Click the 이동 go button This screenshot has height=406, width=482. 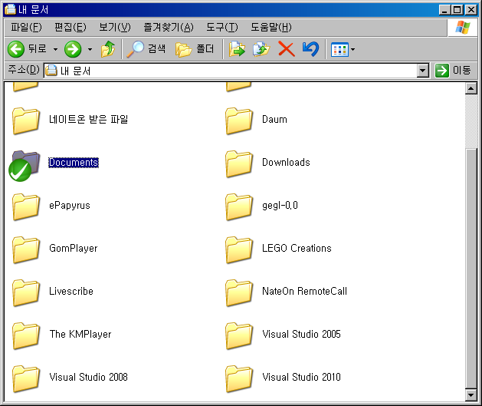pos(453,71)
